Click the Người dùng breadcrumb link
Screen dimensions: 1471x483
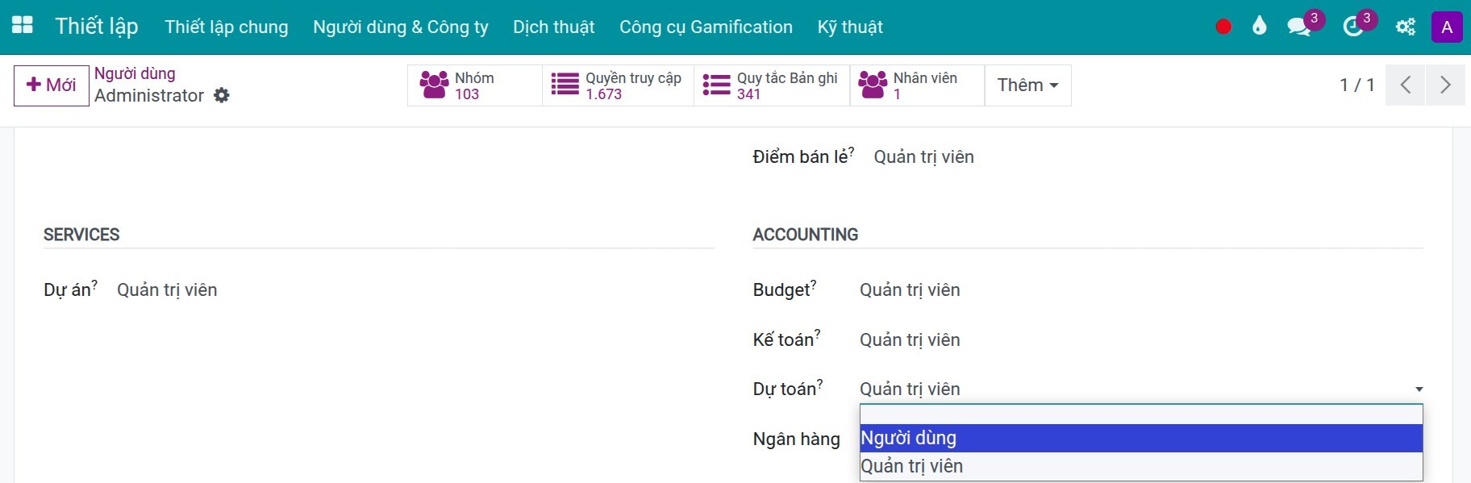[135, 73]
